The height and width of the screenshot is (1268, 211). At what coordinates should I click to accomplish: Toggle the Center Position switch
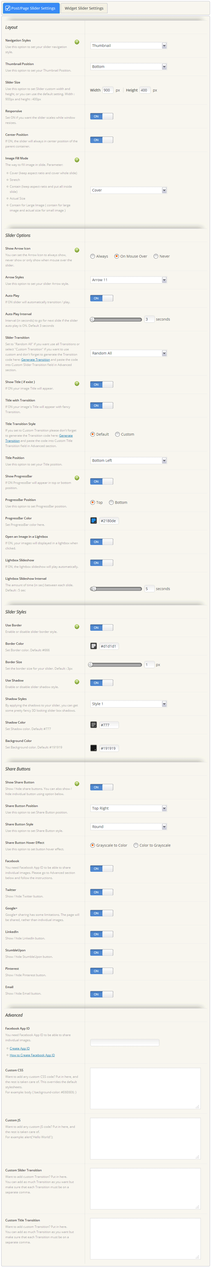click(x=102, y=140)
